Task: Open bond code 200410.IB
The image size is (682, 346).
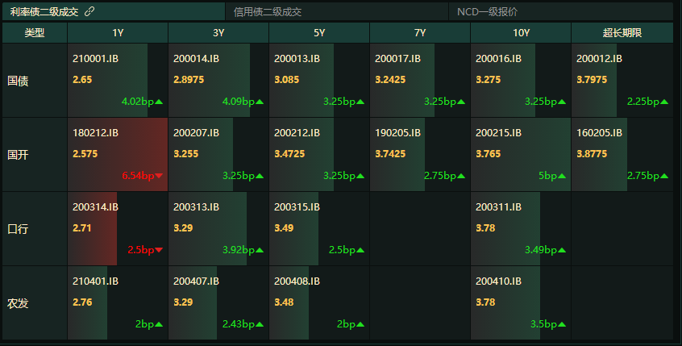Action: 498,281
